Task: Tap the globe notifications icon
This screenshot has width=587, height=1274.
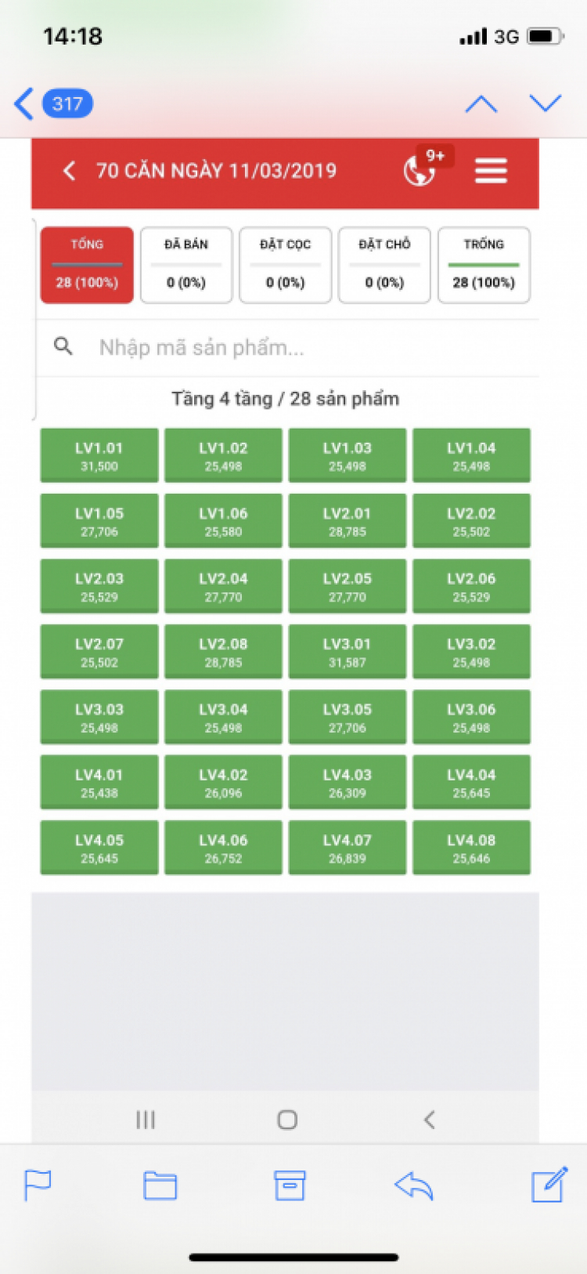Action: pyautogui.click(x=420, y=170)
